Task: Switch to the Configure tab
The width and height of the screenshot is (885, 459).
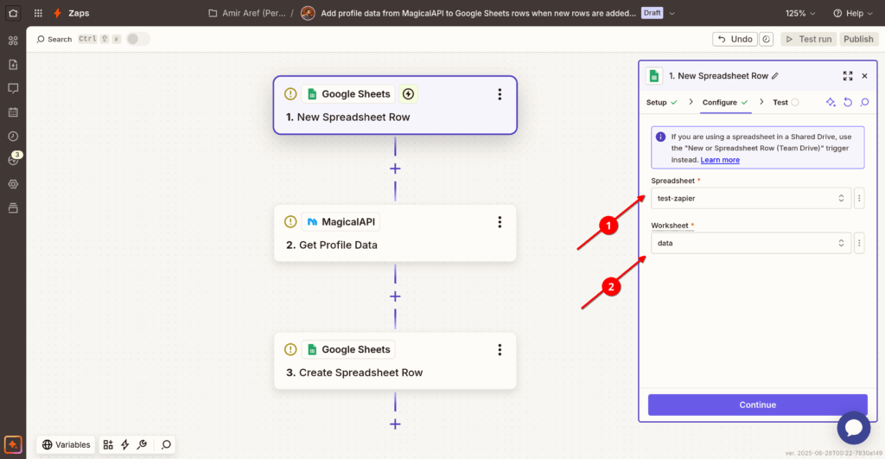Action: pyautogui.click(x=725, y=102)
